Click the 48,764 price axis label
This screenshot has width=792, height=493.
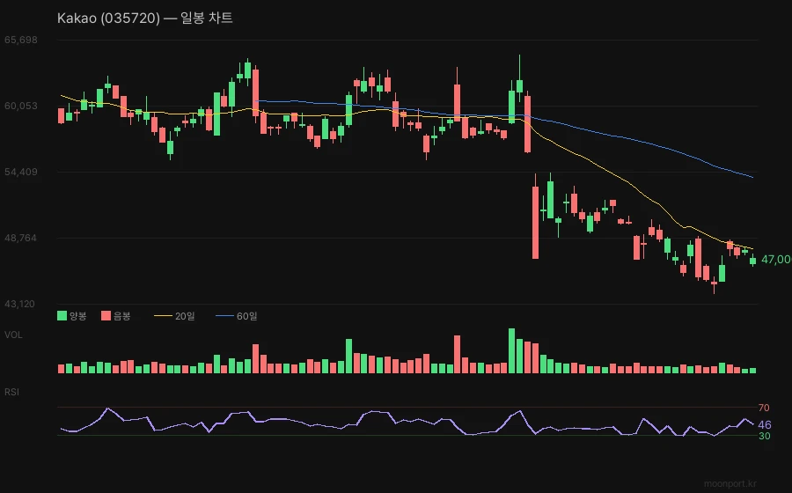[21, 238]
